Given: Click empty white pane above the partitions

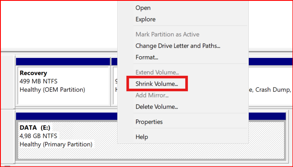Looking at the screenshot, I should (x=58, y=25).
